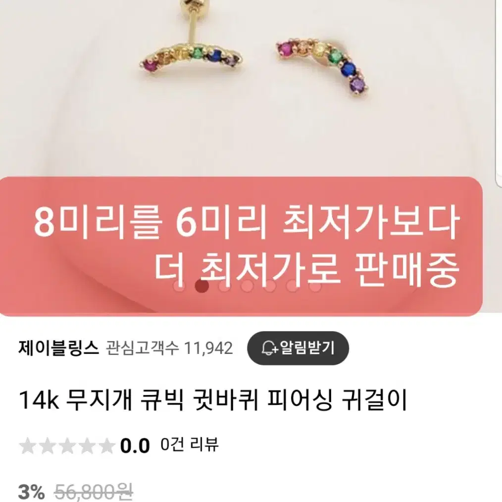
Task: Go to the first carousel dot
Action: pyautogui.click(x=179, y=286)
